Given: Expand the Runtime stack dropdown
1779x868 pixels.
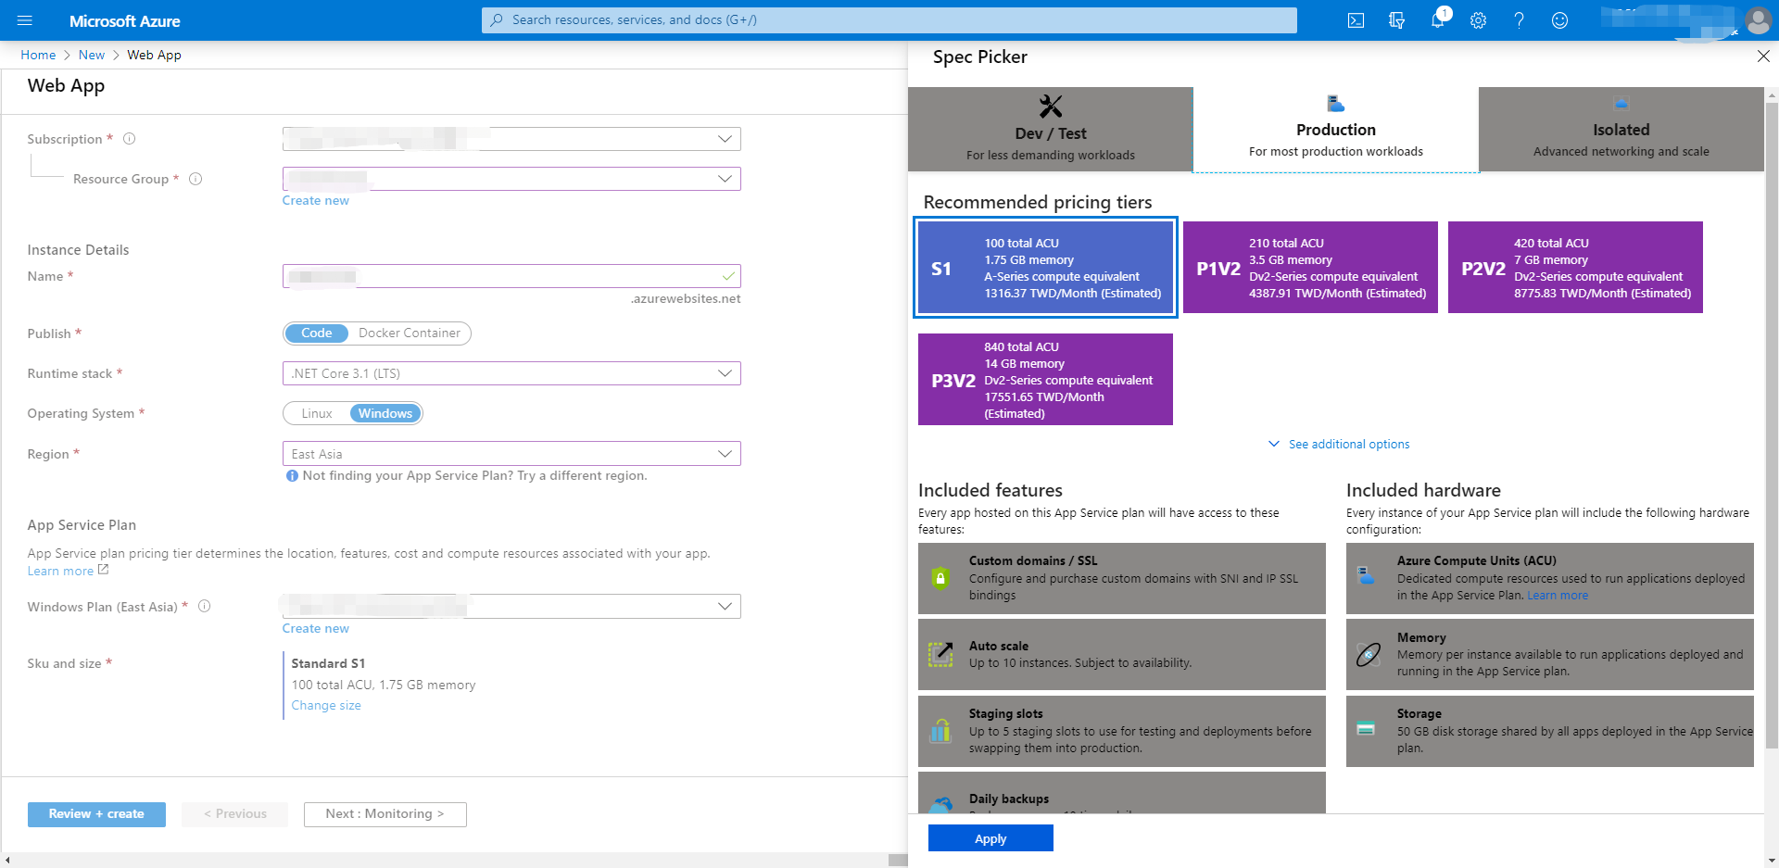Looking at the screenshot, I should [x=511, y=374].
